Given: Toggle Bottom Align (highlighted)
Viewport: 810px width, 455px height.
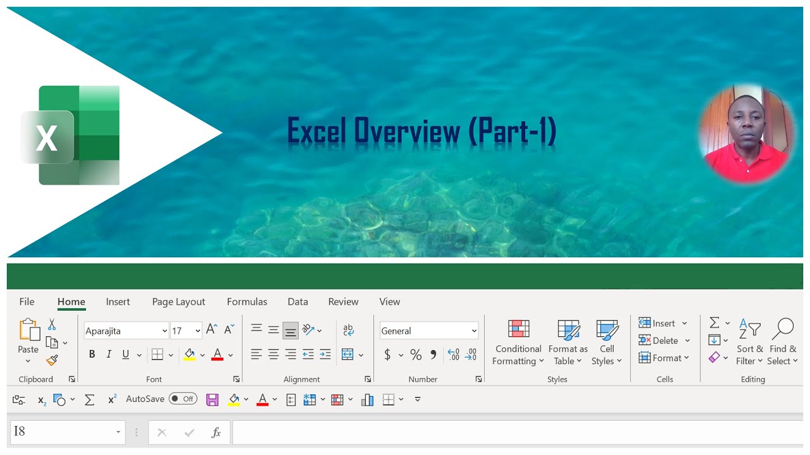Looking at the screenshot, I should [290, 331].
